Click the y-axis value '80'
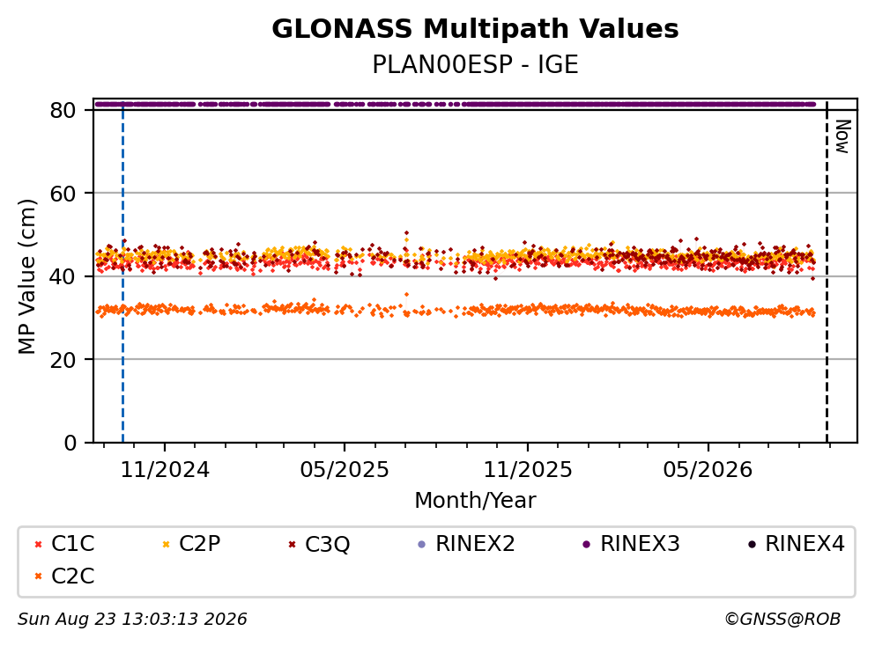Image resolution: width=875 pixels, height=646 pixels. (63, 110)
